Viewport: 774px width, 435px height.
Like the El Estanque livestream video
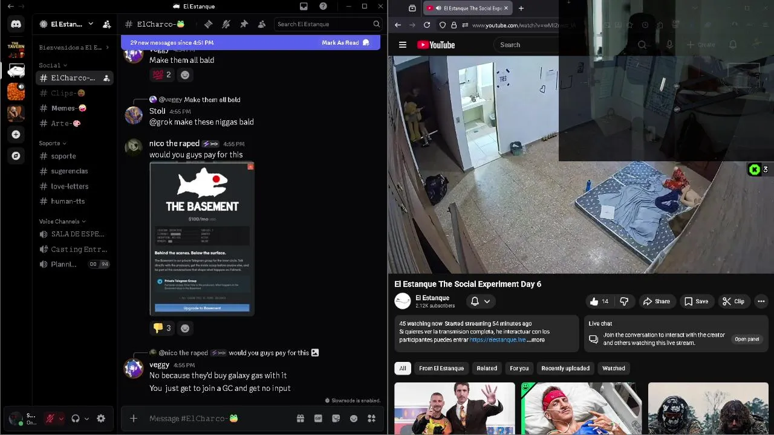[x=599, y=301]
